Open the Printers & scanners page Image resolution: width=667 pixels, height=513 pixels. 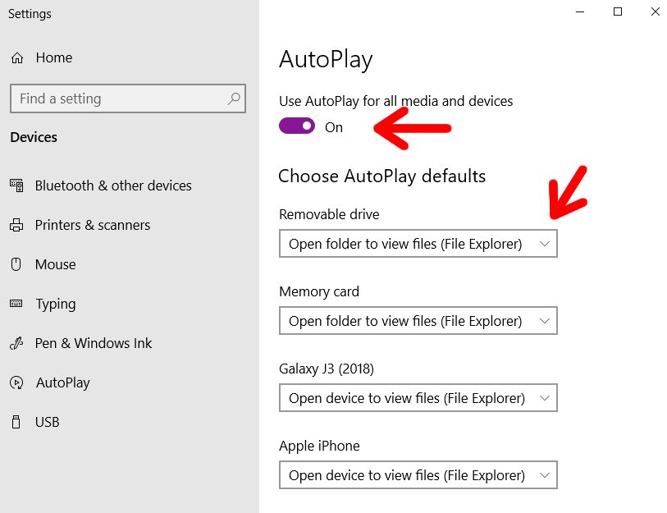click(x=93, y=225)
